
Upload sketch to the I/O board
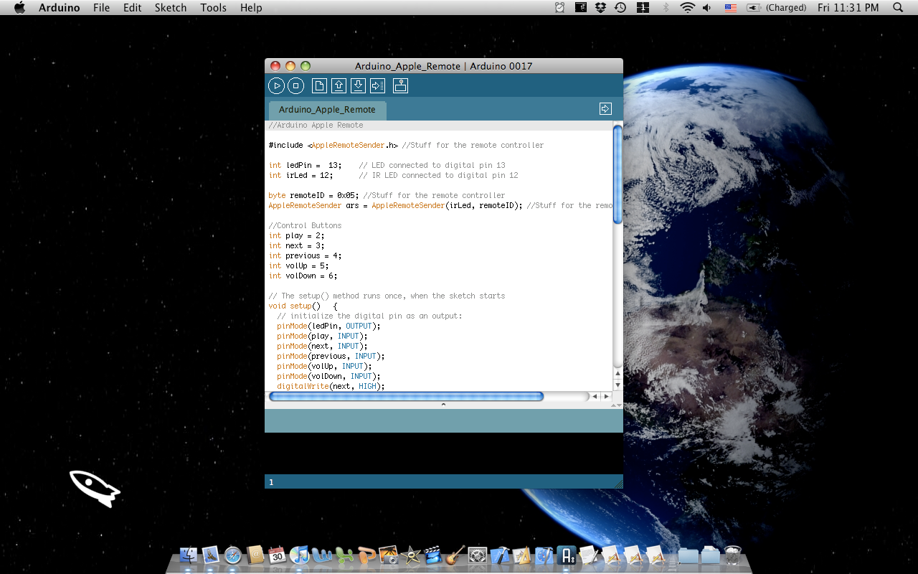click(377, 86)
